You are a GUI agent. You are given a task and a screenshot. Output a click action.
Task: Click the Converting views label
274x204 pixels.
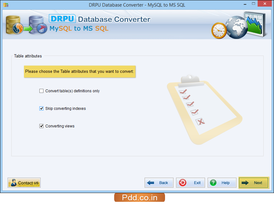click(60, 126)
